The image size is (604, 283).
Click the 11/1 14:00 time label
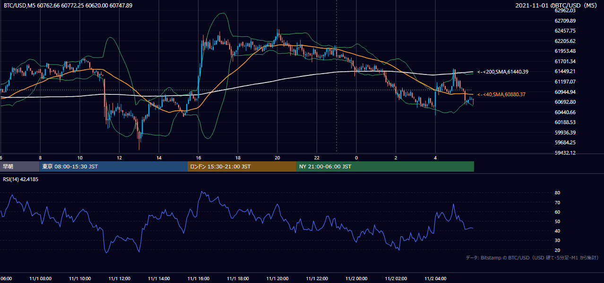159,278
